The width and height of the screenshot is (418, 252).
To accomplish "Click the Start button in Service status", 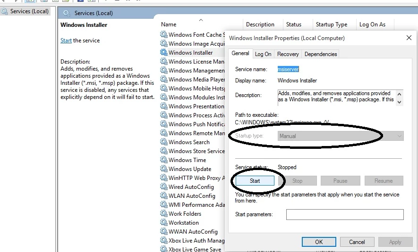I will (x=255, y=181).
